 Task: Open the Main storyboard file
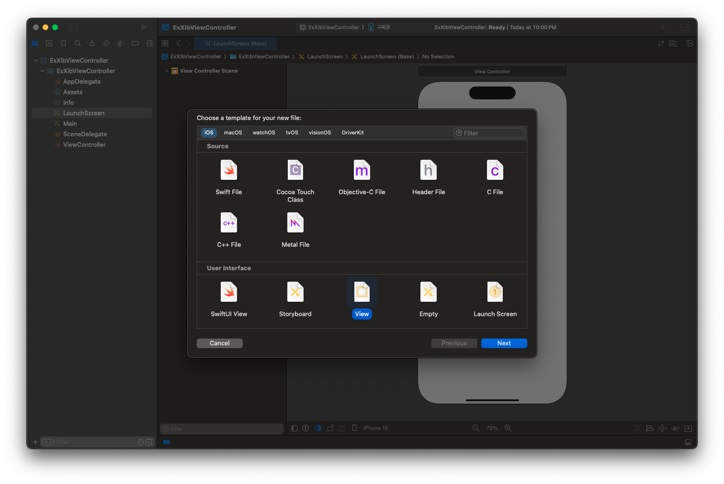tap(70, 124)
